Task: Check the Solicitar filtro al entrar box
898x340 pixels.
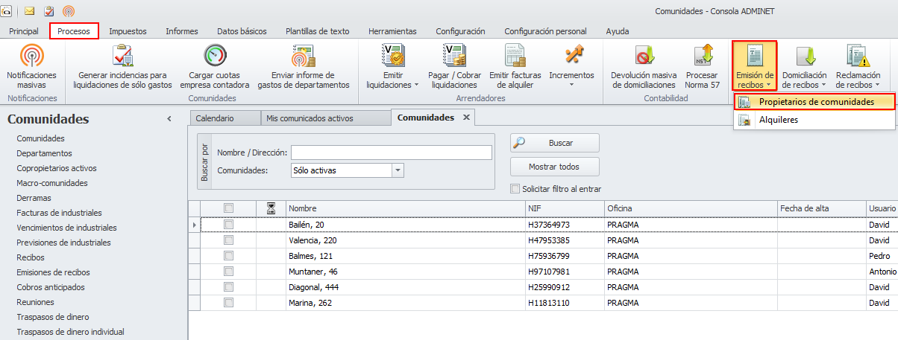Action: (x=515, y=189)
